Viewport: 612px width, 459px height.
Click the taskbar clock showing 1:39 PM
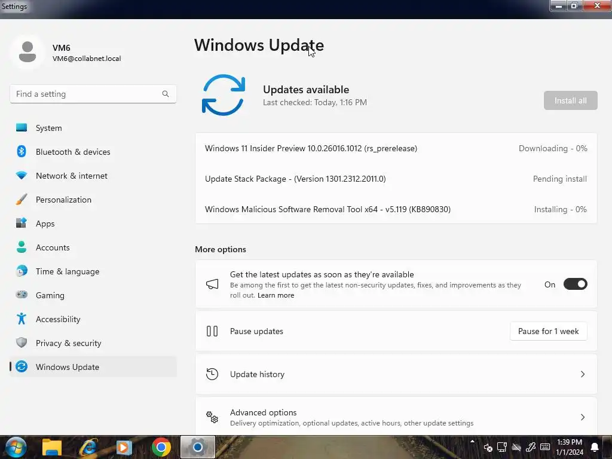[570, 447]
